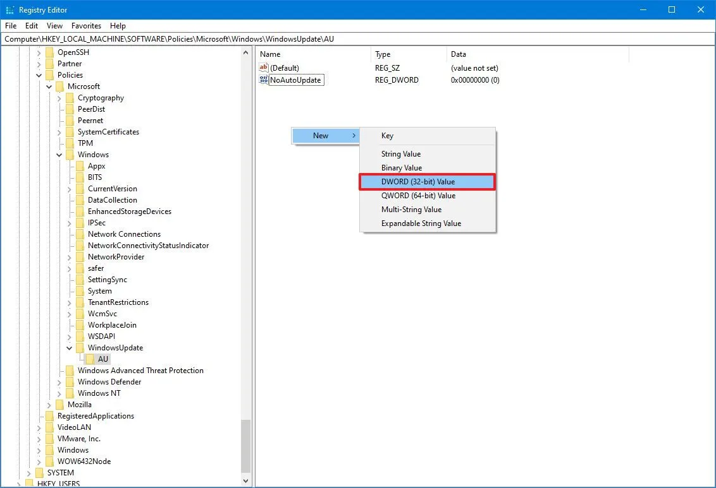This screenshot has height=488, width=716.
Task: Click the REG_DWORD icon beside NoAutoUpdate
Action: click(264, 80)
